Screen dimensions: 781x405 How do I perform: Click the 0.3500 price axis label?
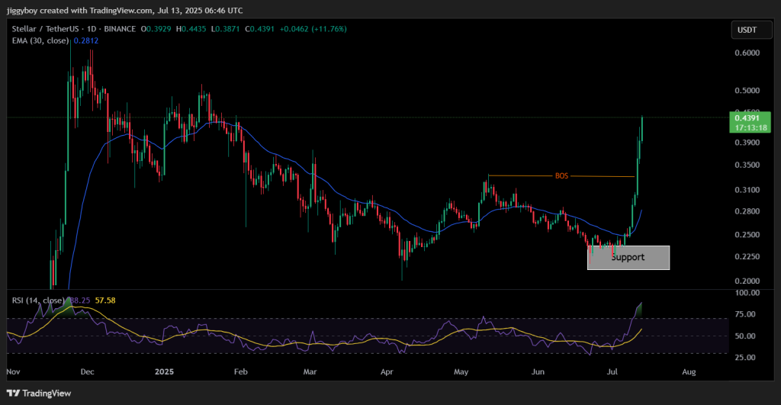tap(747, 165)
